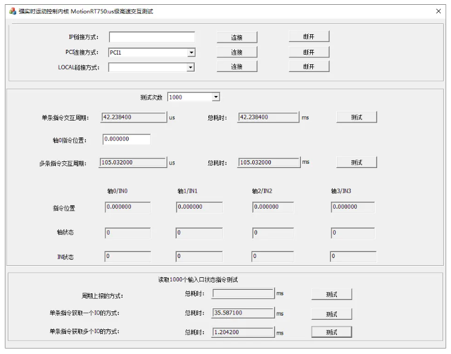Click the 轴2/IN2 column header
The image size is (451, 354).
click(262, 191)
